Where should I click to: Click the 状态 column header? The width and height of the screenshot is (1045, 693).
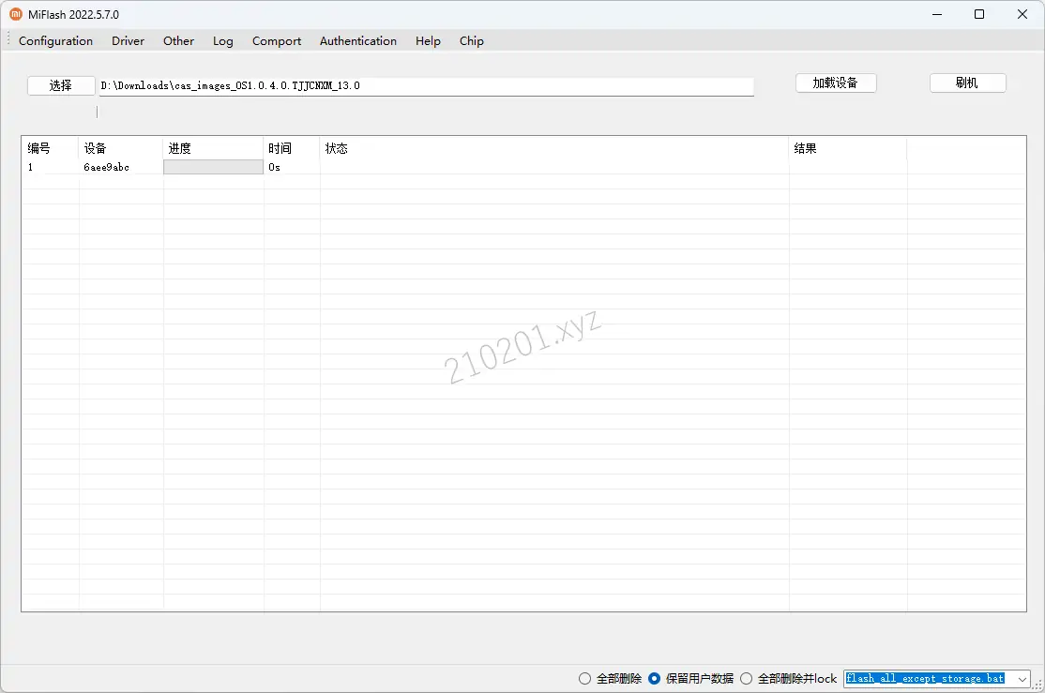(x=554, y=148)
